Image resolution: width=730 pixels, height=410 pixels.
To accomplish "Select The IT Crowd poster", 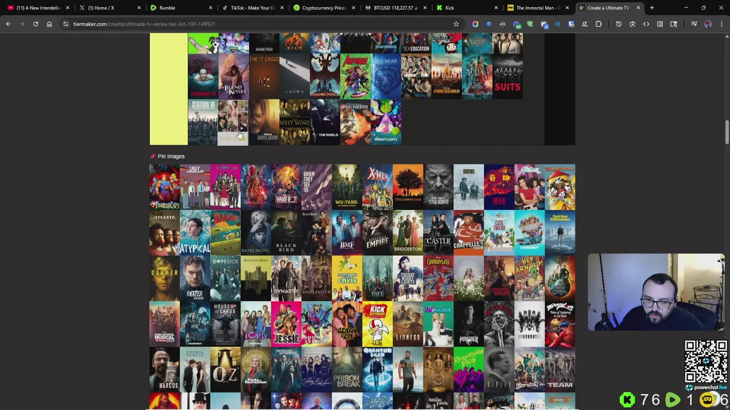I will pyautogui.click(x=264, y=77).
